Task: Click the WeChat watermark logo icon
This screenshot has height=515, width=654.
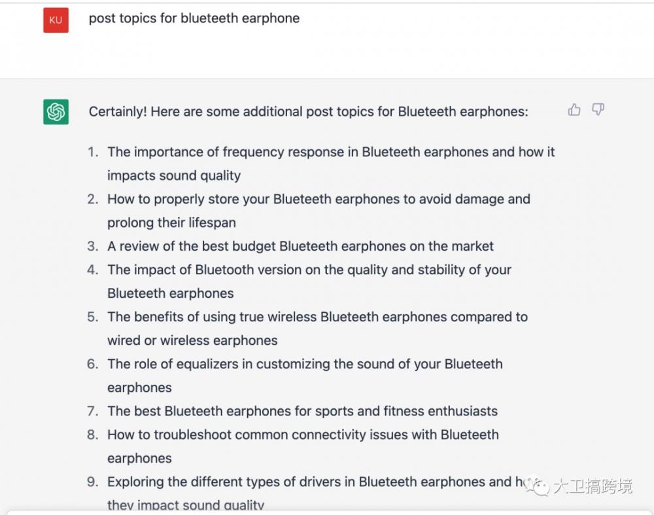Action: 536,486
